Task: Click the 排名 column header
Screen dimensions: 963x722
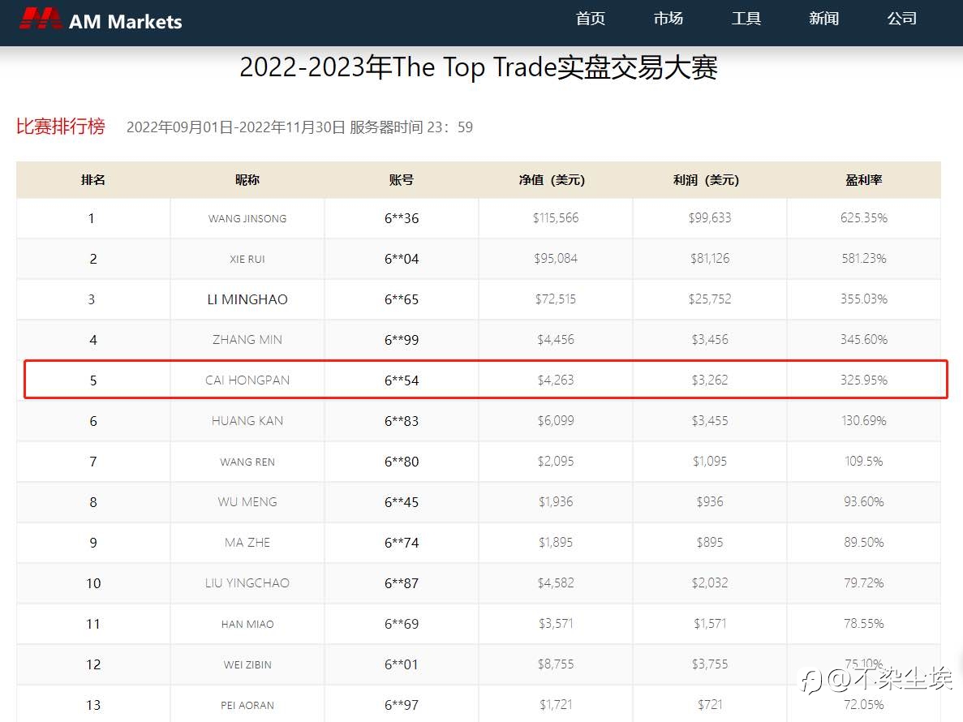Action: coord(92,180)
